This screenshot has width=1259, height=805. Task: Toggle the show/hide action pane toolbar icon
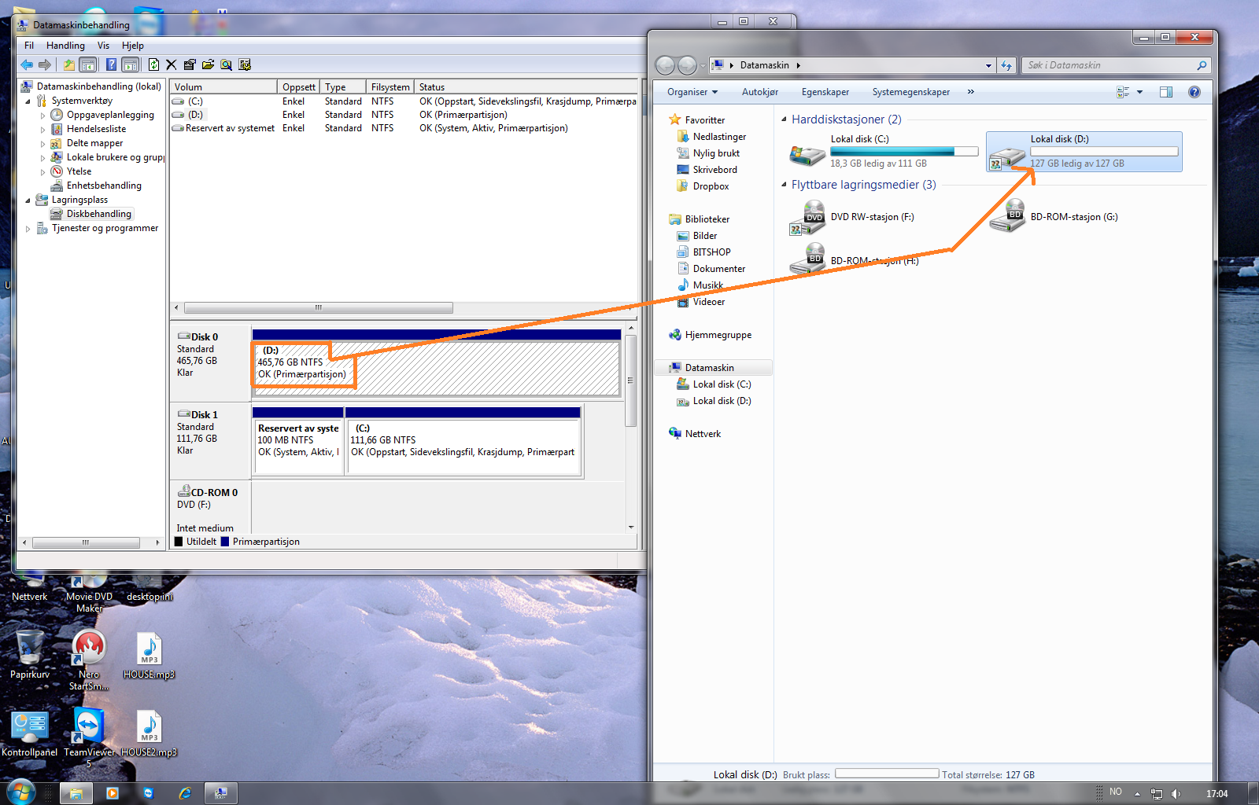[131, 64]
